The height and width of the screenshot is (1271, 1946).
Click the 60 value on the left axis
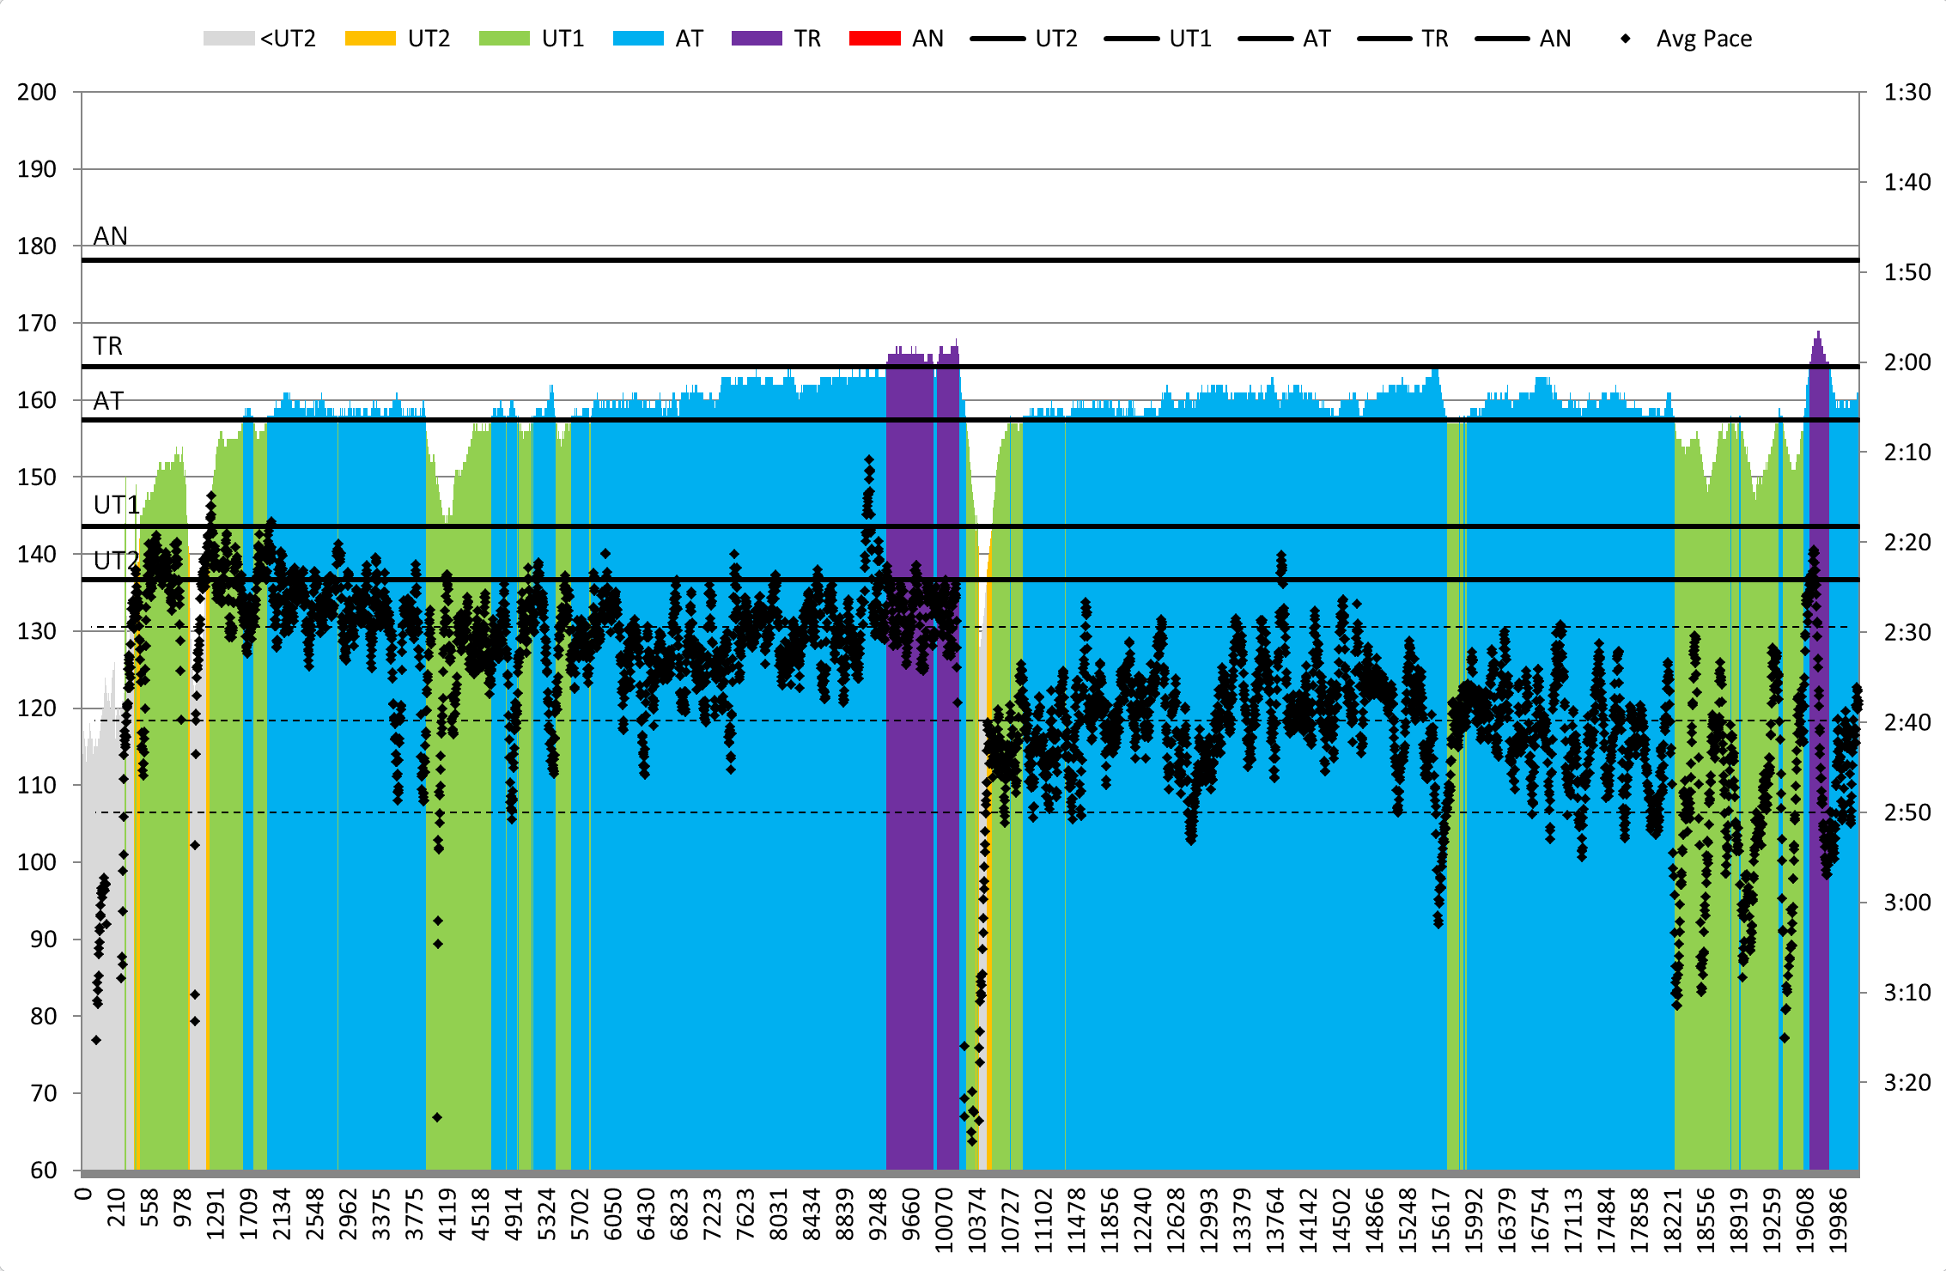[x=43, y=1171]
